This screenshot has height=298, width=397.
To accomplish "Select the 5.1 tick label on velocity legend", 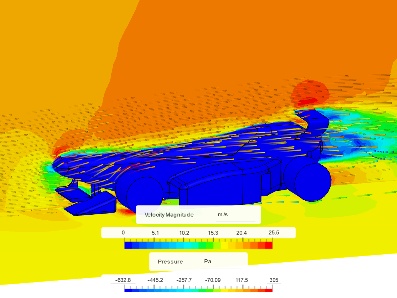I will point(155,233).
